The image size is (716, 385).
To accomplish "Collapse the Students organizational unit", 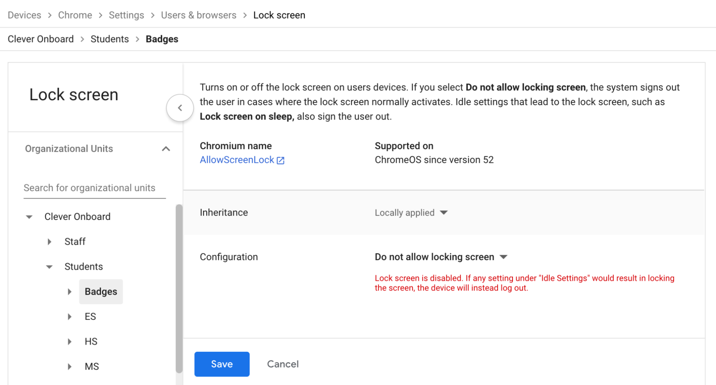I will click(x=49, y=267).
